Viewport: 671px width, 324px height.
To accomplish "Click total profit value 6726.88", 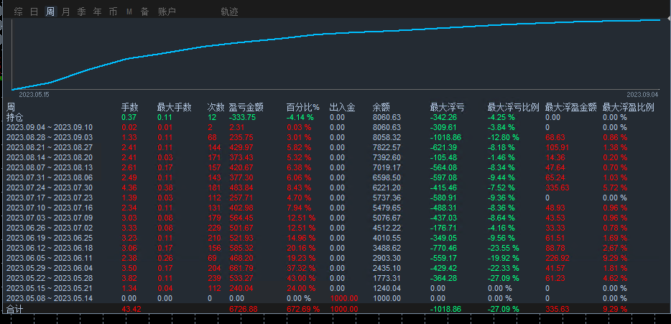I will tap(243, 309).
